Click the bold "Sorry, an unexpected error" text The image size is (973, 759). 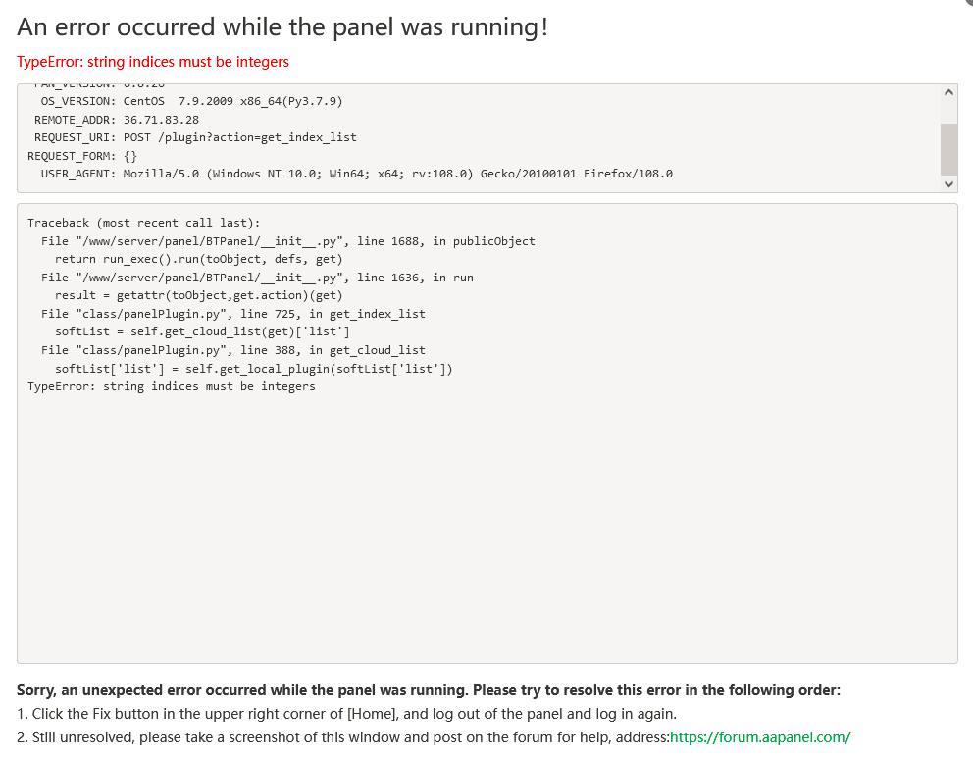coord(429,690)
